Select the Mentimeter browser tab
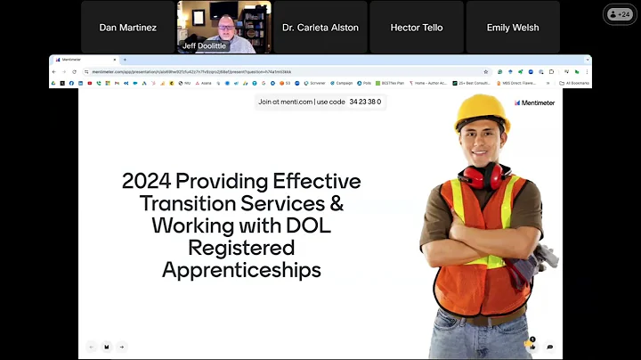The height and width of the screenshot is (360, 641). point(85,60)
